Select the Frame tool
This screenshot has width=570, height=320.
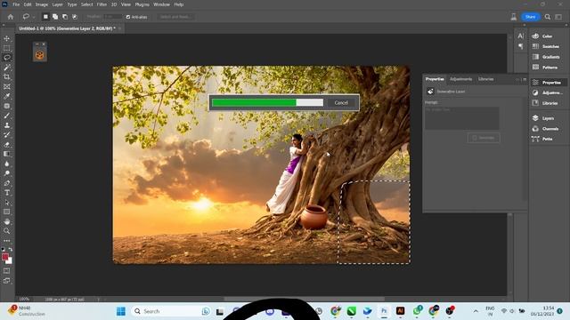pos(7,87)
